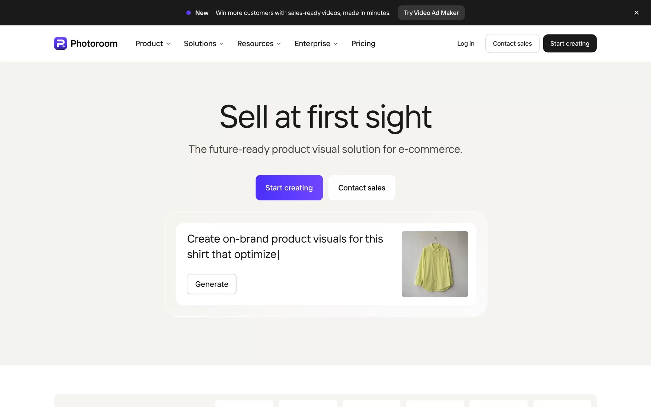Click the purple dot next to New
651x407 pixels.
[x=189, y=13]
